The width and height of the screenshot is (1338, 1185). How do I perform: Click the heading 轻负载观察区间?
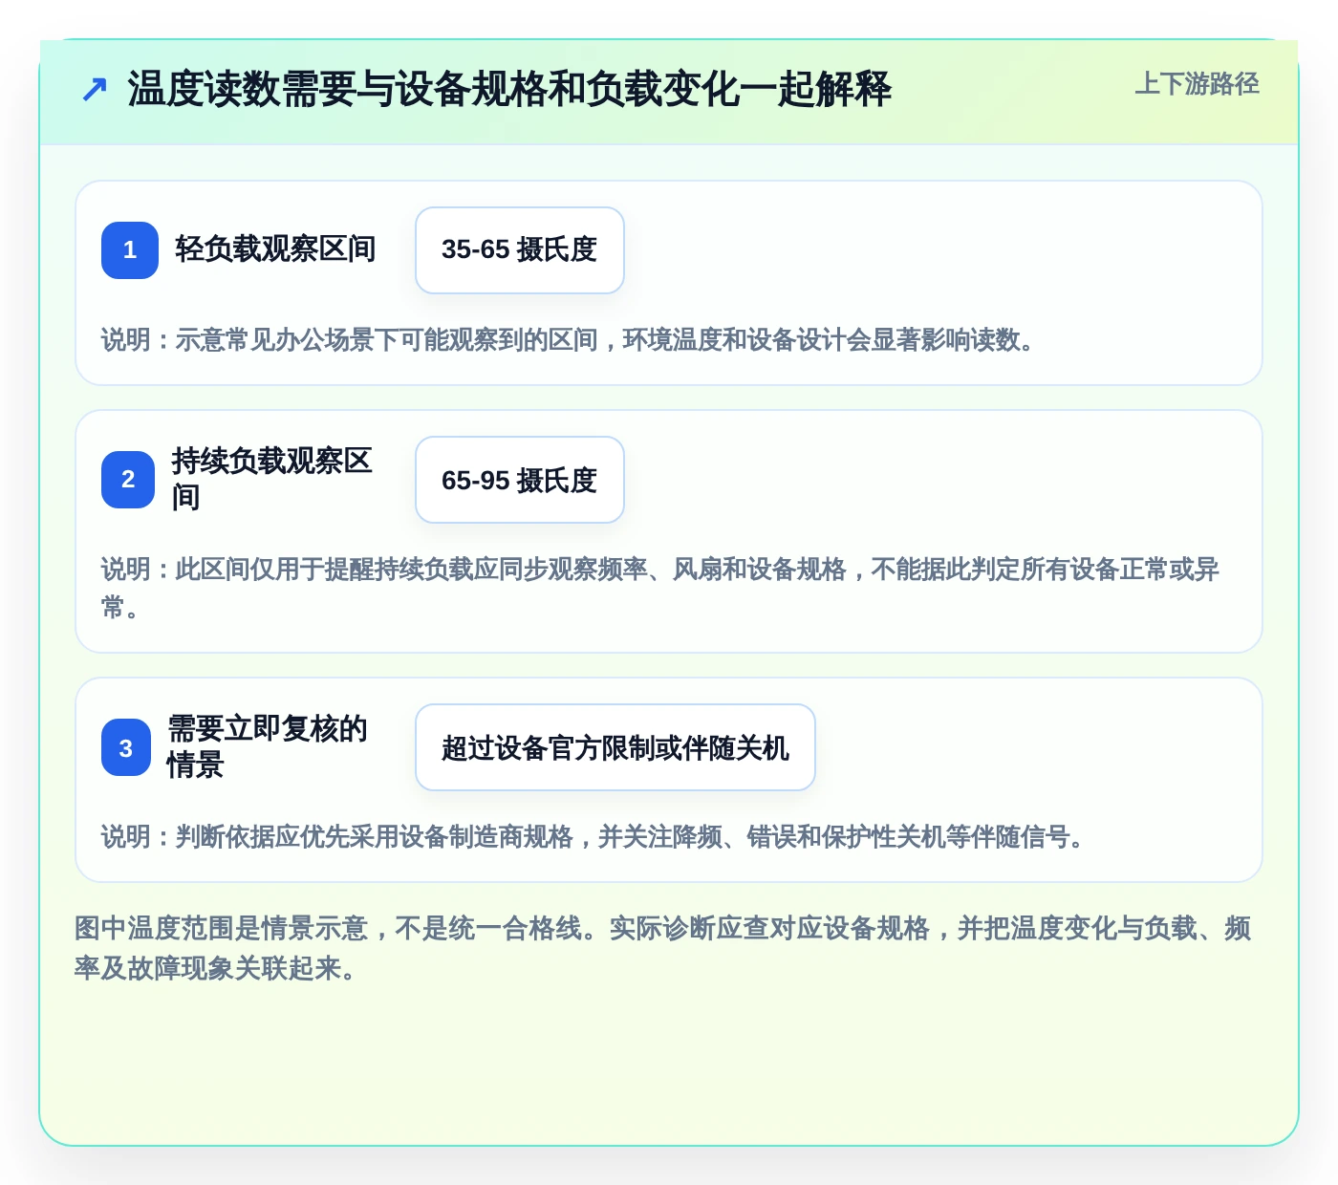pos(275,249)
